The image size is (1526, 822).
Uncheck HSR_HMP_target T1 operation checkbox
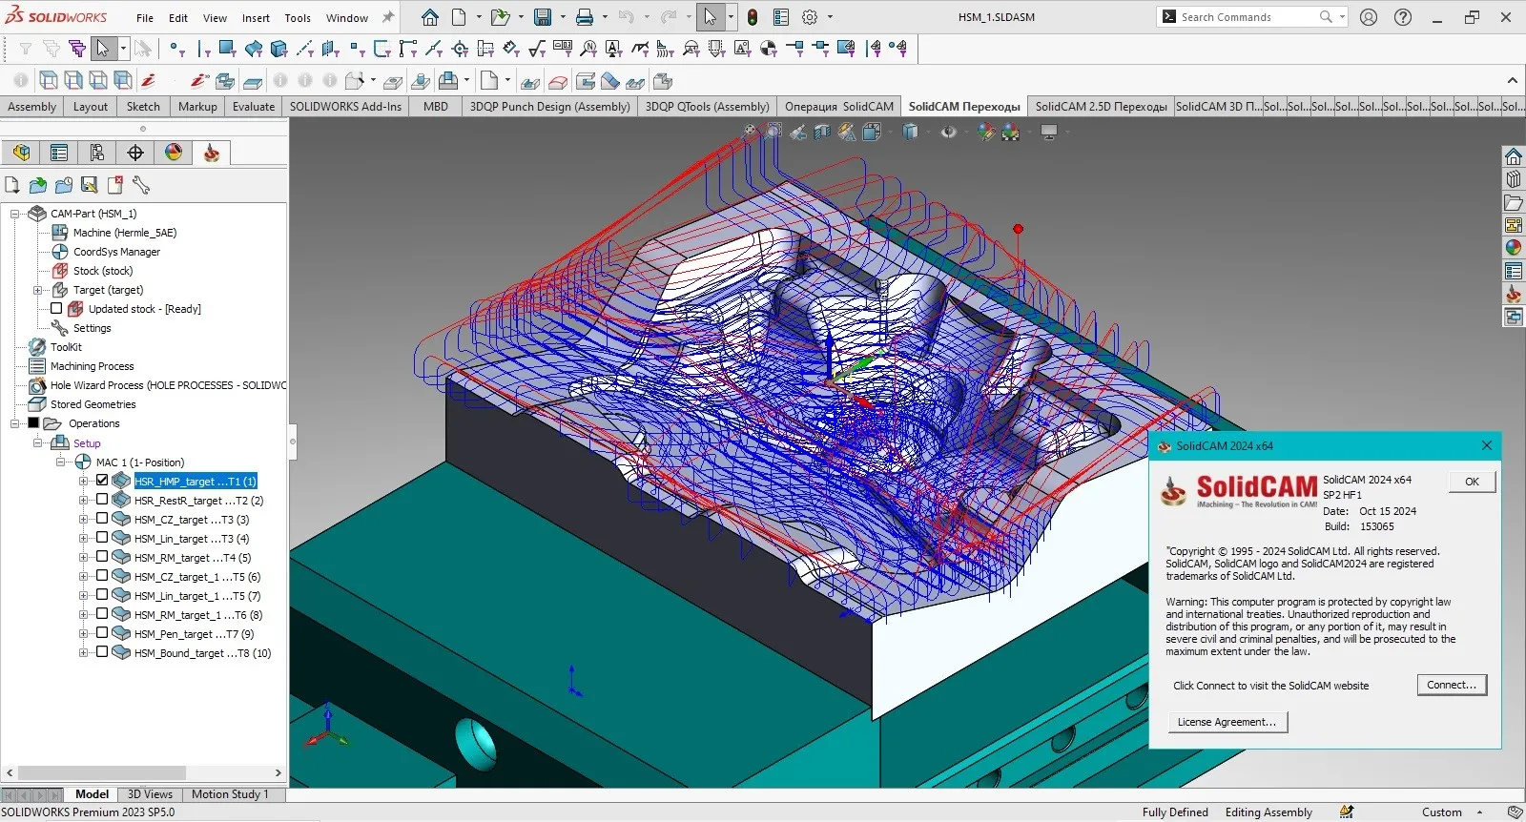pyautogui.click(x=102, y=481)
